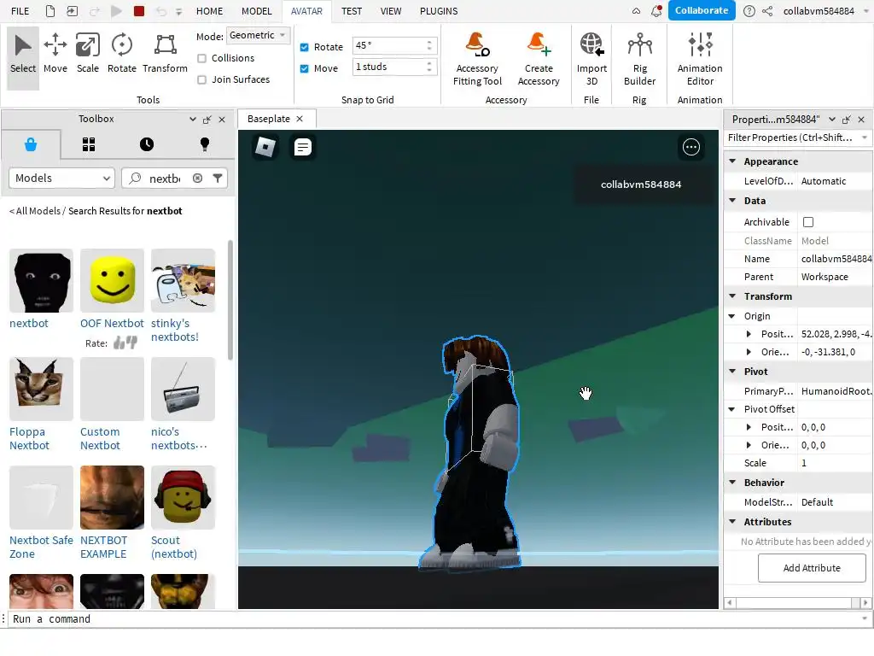Click the Properties horizontal scrollbar
Viewport: 874px width, 656px height.
pos(796,602)
